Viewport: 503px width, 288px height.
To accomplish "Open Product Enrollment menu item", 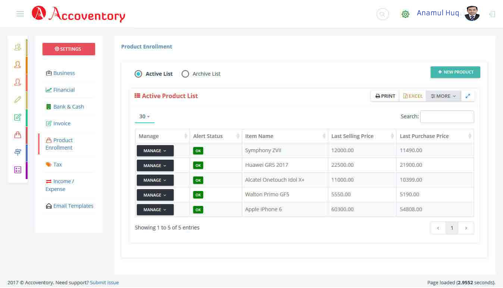I will (x=59, y=144).
